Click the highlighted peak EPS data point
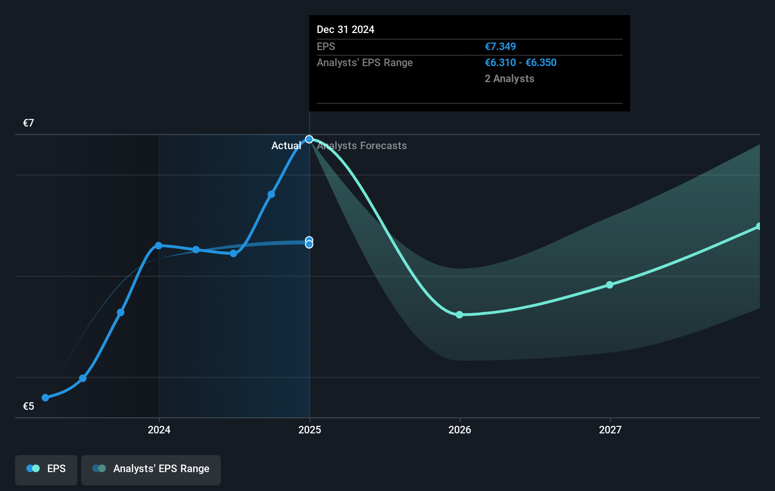 click(x=309, y=139)
